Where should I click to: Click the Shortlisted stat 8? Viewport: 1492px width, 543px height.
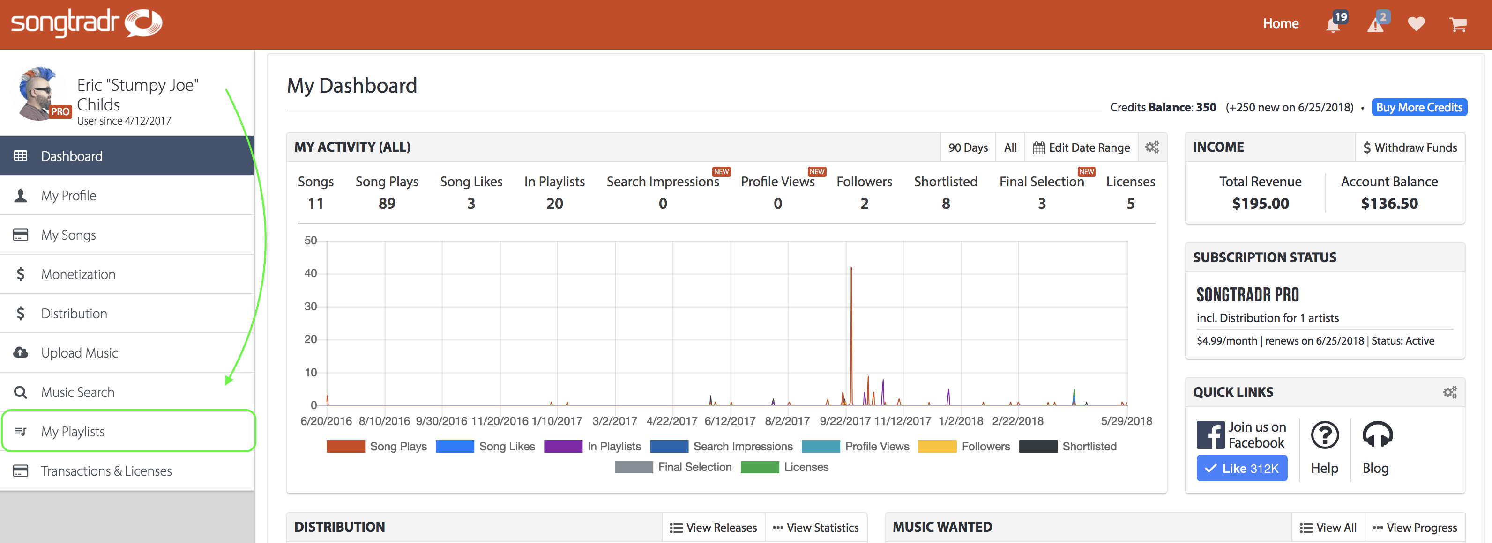[945, 203]
